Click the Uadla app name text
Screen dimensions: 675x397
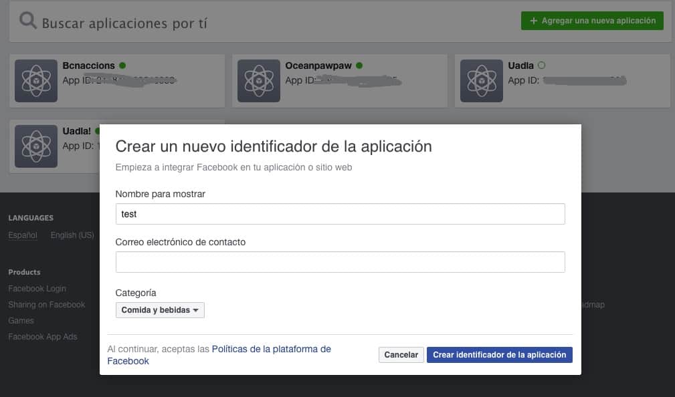(521, 65)
